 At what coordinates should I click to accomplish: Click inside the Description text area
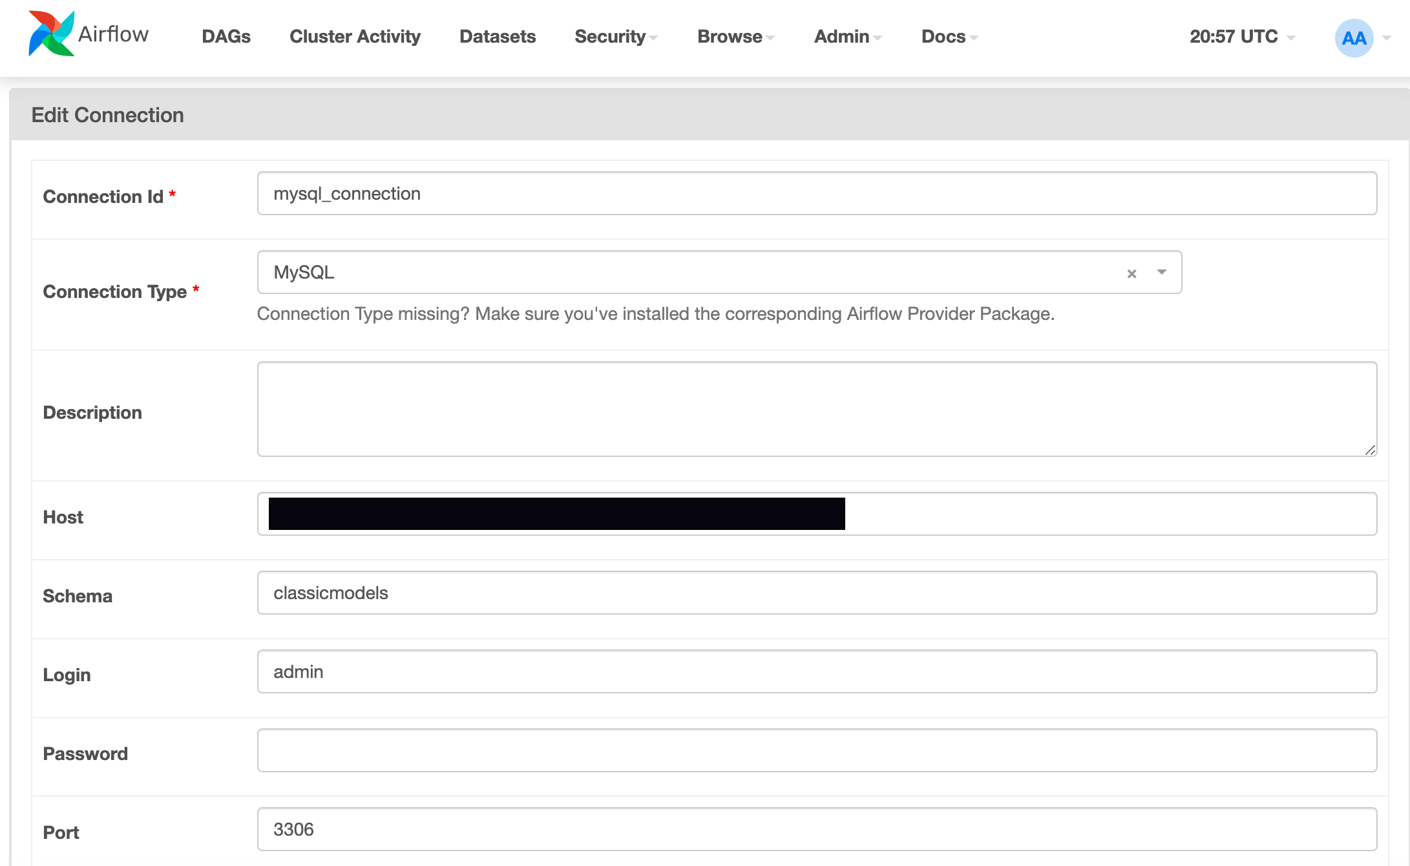pyautogui.click(x=816, y=408)
